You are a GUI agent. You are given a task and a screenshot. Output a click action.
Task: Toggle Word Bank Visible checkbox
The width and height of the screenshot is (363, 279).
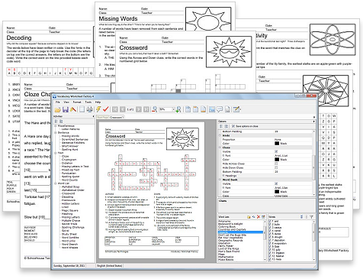click(276, 183)
